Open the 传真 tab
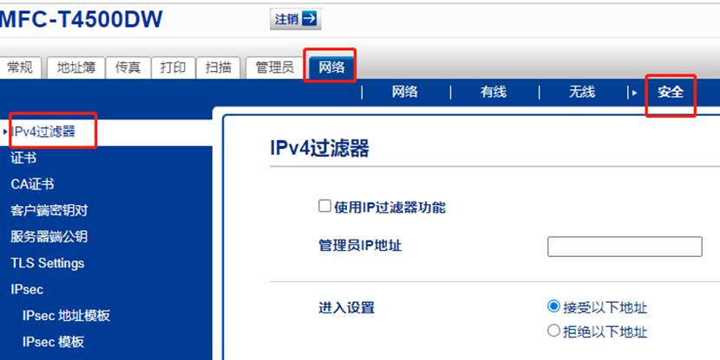 click(x=128, y=67)
